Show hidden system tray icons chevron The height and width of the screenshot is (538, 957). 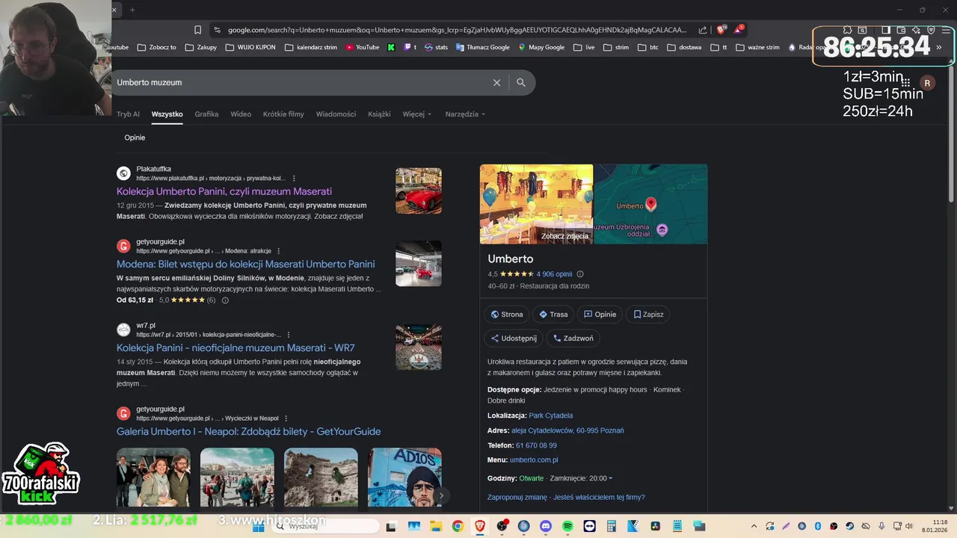tap(754, 526)
